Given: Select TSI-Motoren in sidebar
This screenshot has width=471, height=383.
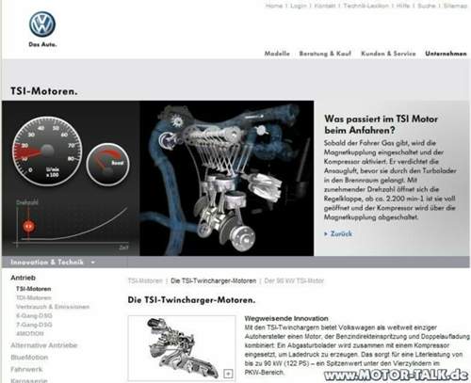Looking at the screenshot, I should point(34,289).
